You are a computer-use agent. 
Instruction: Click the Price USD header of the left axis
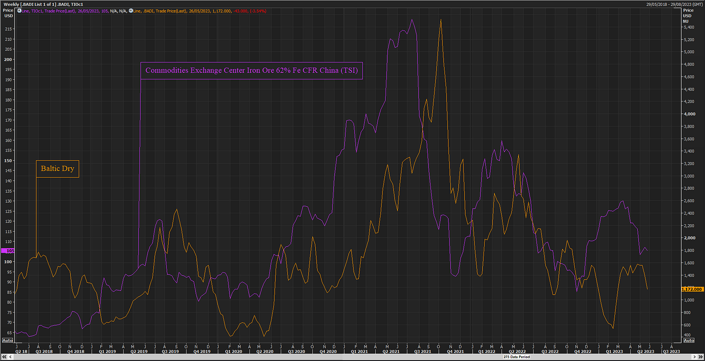coord(7,13)
